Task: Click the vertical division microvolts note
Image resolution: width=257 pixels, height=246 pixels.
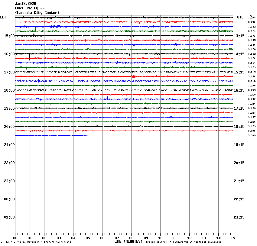Action: 38,242
